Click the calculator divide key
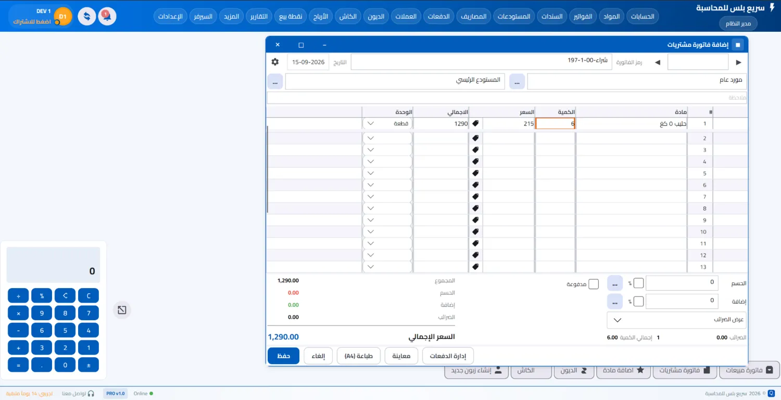Screen dimensions: 781x400 18,296
